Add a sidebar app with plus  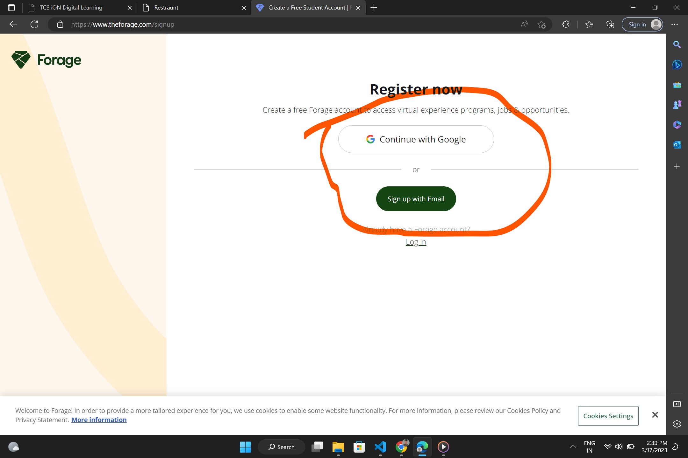pos(677,166)
